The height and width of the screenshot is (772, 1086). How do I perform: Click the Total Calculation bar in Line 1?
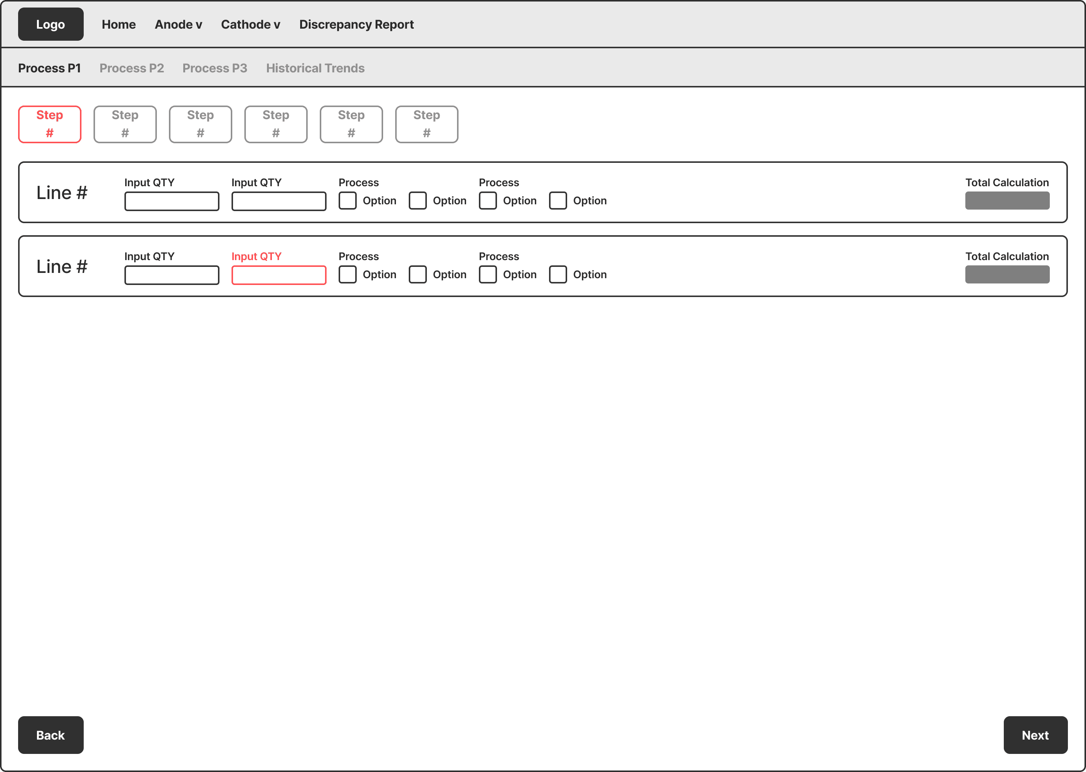(x=1007, y=200)
